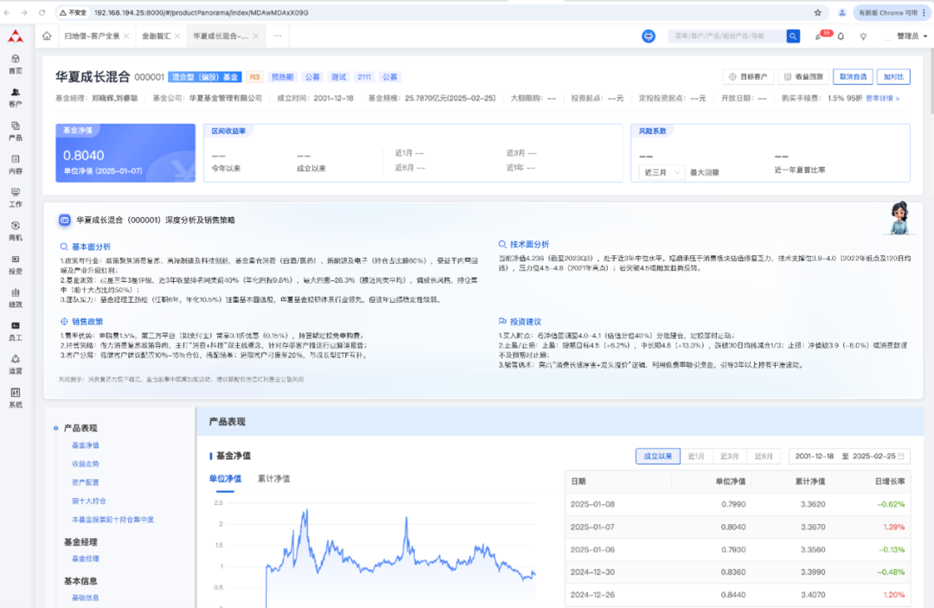Reload the page in Chrome
Screen dimensions: 934x608
42,12
